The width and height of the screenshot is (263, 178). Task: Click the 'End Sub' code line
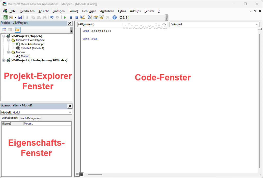coord(90,39)
